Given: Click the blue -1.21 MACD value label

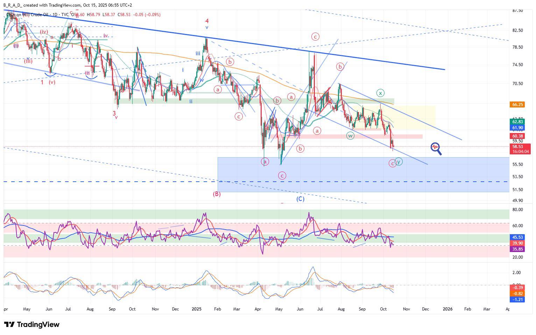Looking at the screenshot, I should point(517,300).
